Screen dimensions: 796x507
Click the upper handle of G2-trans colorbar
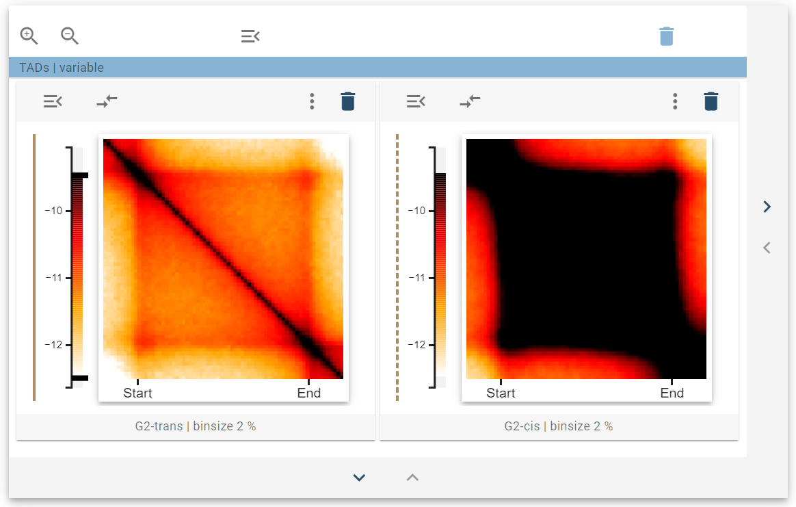click(80, 176)
